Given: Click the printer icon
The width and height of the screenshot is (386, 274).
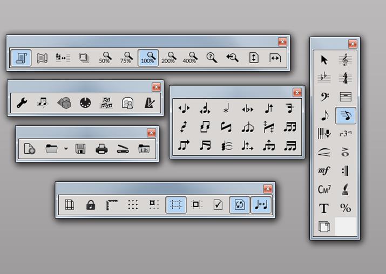Looking at the screenshot, I should pyautogui.click(x=101, y=149).
